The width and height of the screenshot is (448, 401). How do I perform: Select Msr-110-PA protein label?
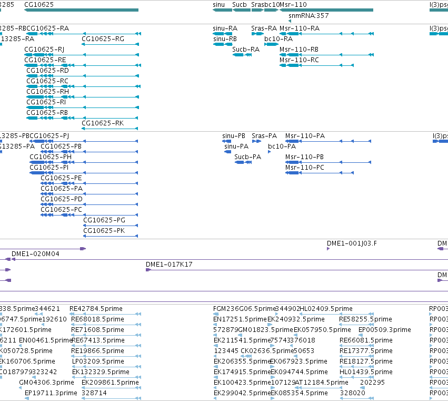click(x=305, y=136)
